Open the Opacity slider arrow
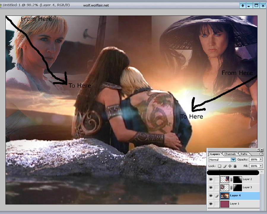The height and width of the screenshot is (214, 267). [261, 159]
